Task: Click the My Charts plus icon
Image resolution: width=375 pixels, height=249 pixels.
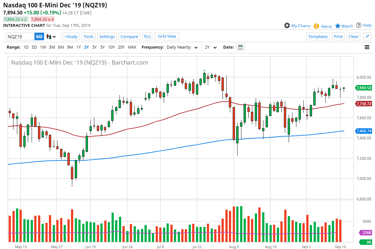Action: point(287,26)
